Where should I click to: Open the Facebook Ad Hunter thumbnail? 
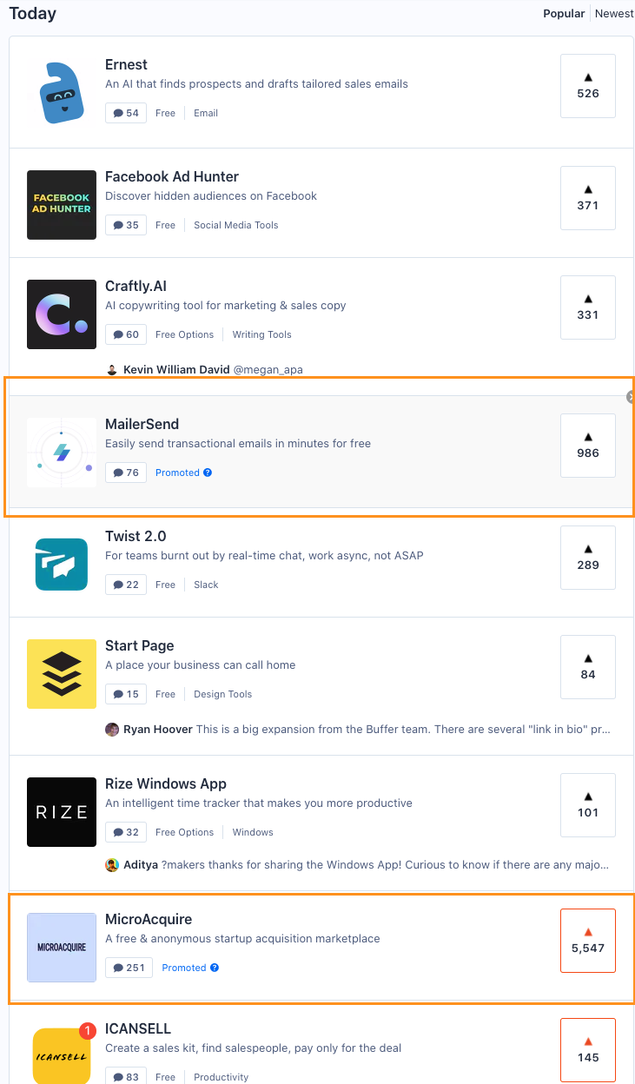tap(62, 205)
